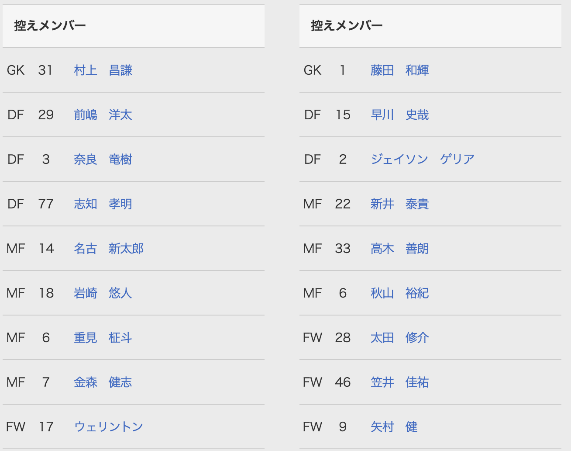Click forward ウェリントン link

pos(109,427)
